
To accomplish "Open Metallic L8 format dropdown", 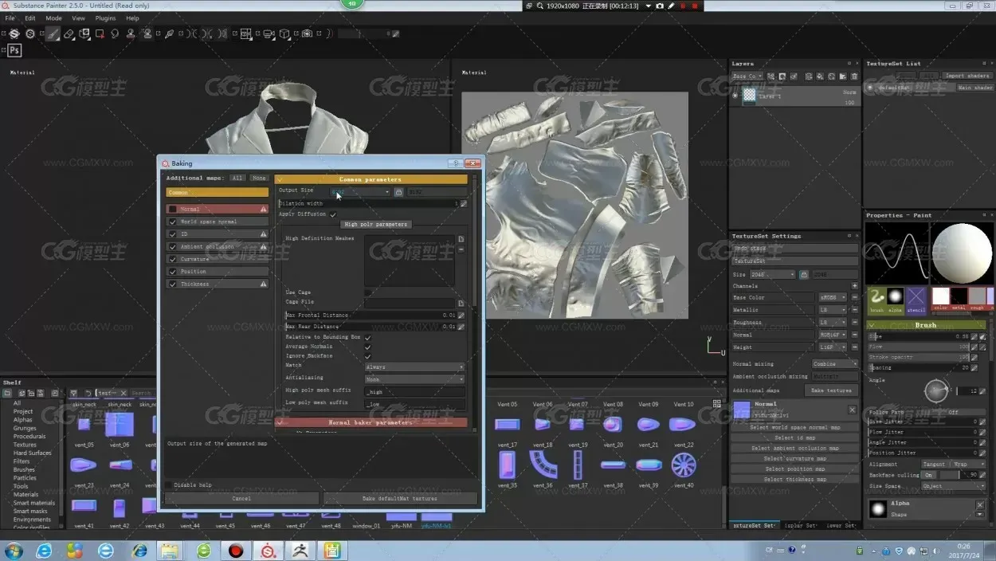I will [x=833, y=310].
